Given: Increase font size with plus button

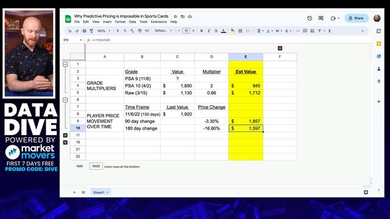Looking at the screenshot, I should click(x=194, y=31).
